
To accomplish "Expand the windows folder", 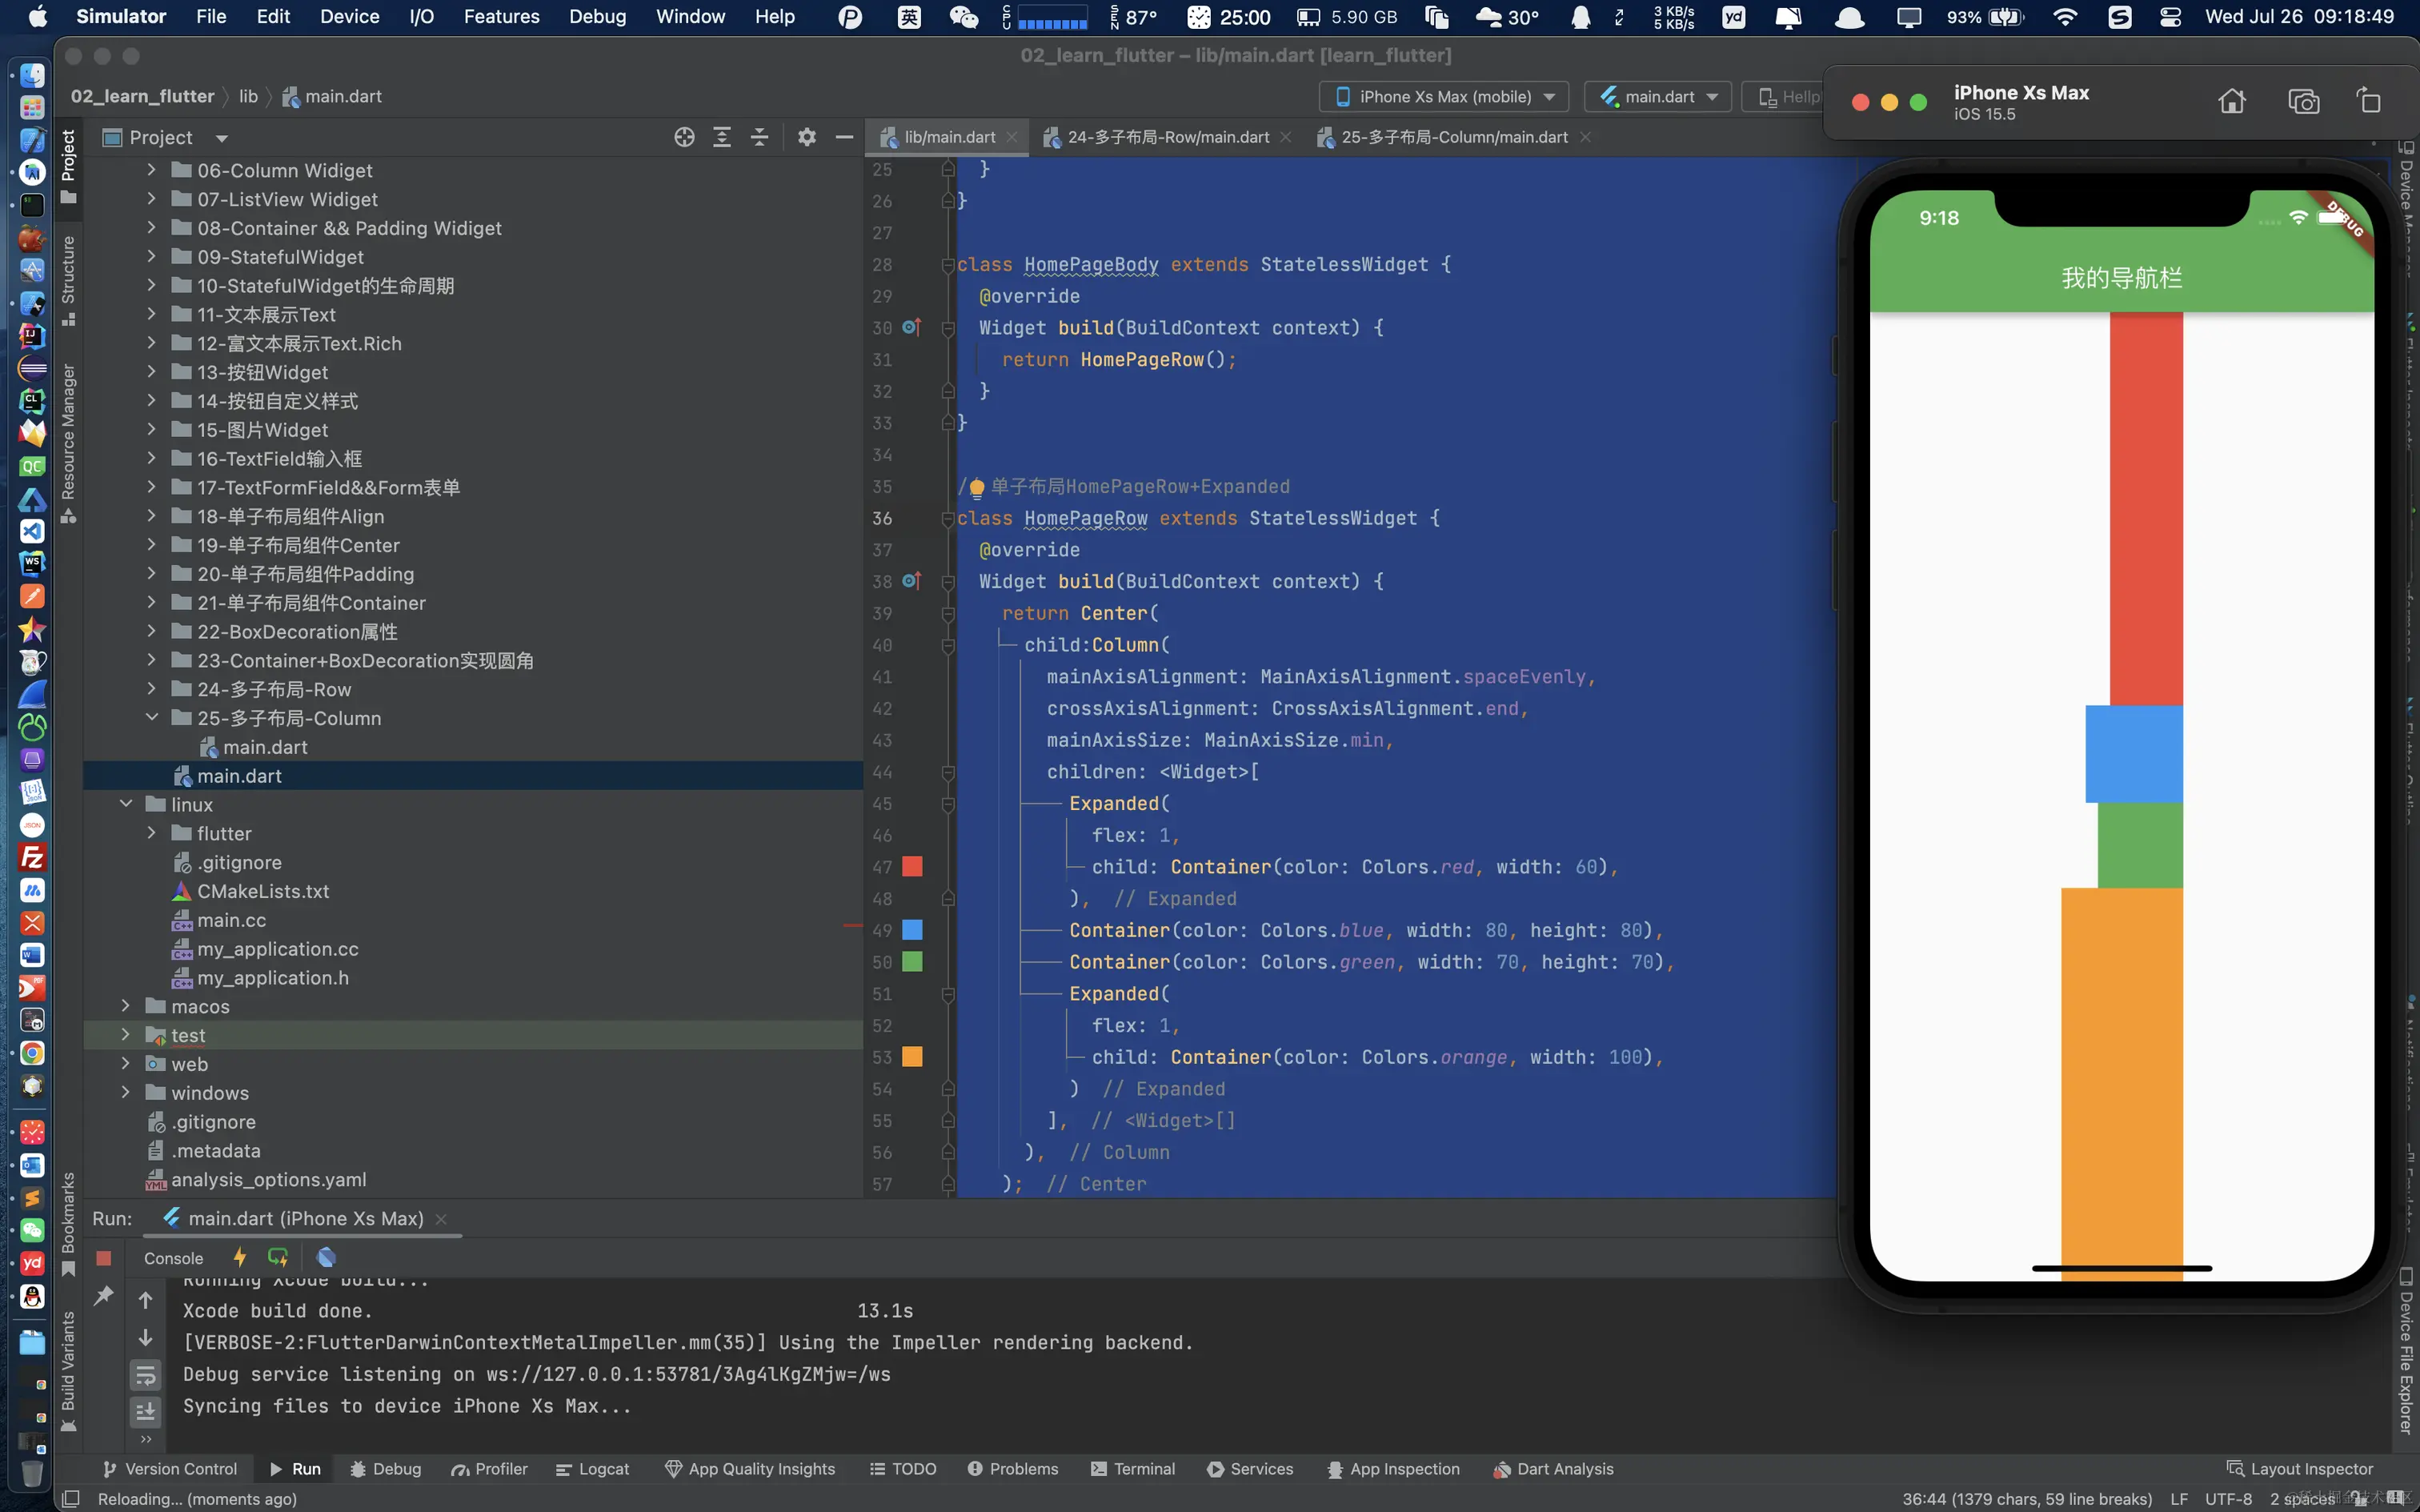I will [x=125, y=1092].
